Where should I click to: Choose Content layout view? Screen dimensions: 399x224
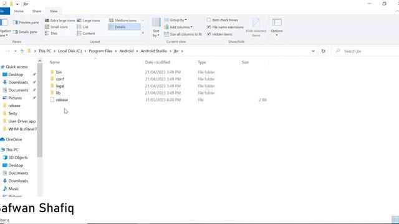coord(86,33)
